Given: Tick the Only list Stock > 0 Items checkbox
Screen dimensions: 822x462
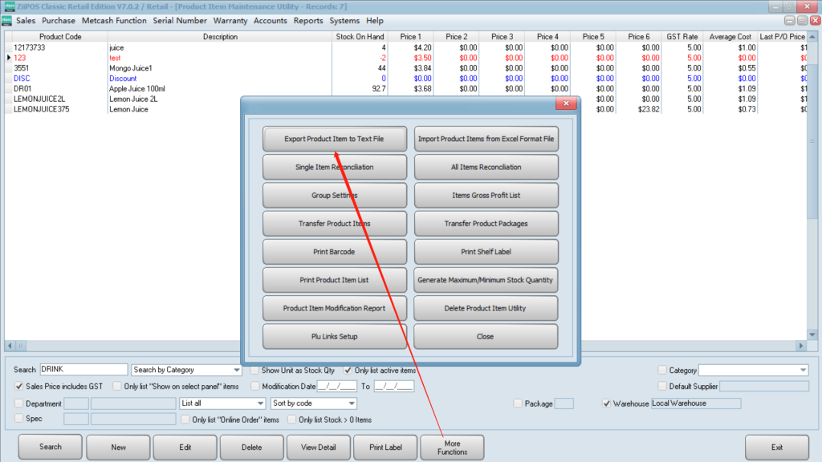Looking at the screenshot, I should click(291, 419).
